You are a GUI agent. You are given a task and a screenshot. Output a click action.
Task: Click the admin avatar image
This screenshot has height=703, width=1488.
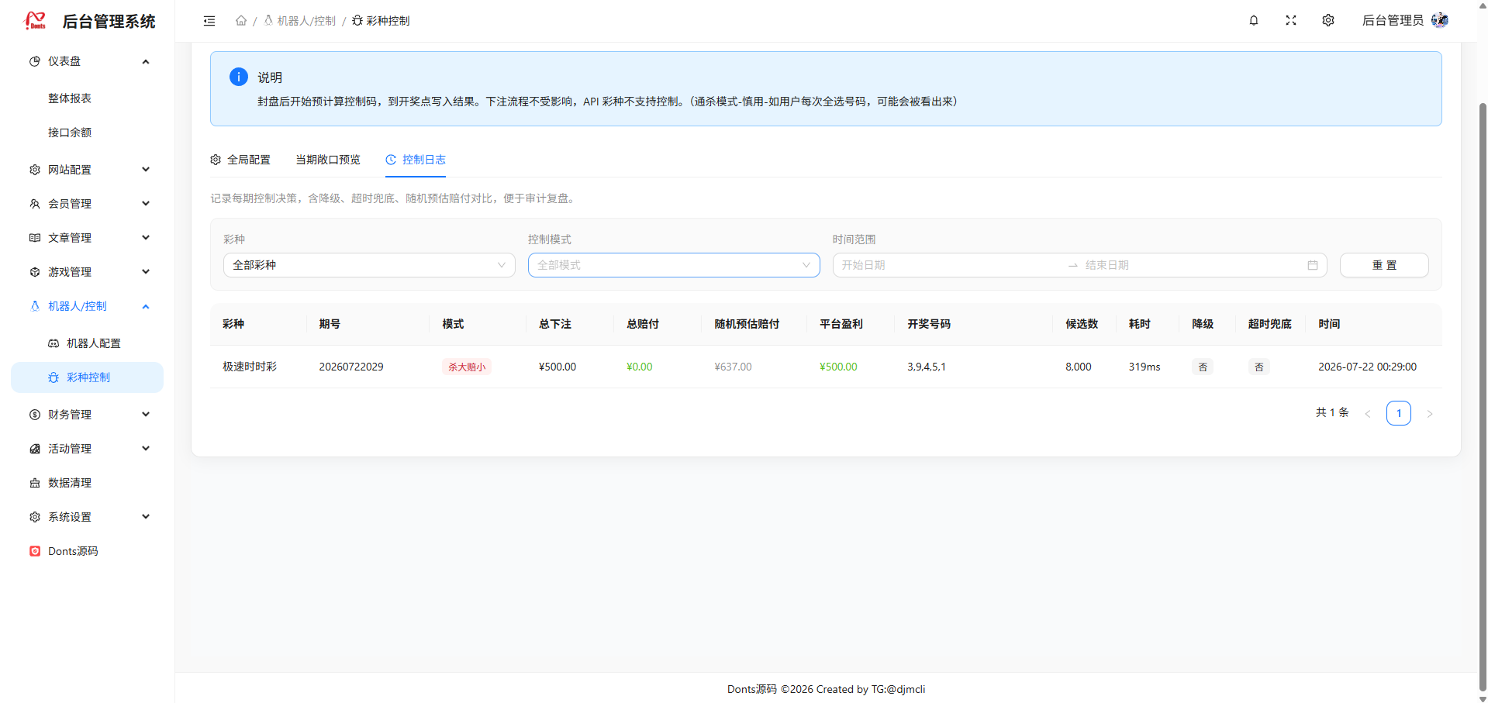pyautogui.click(x=1440, y=20)
